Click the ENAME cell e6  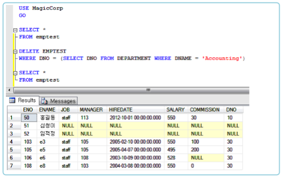pyautogui.click(x=48, y=158)
